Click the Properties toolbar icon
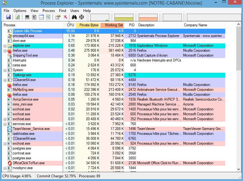243x181 pixels. (x=58, y=17)
